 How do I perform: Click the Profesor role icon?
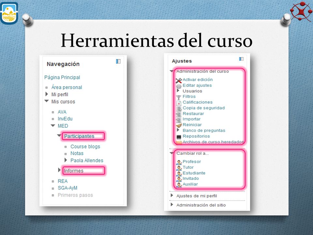click(179, 162)
